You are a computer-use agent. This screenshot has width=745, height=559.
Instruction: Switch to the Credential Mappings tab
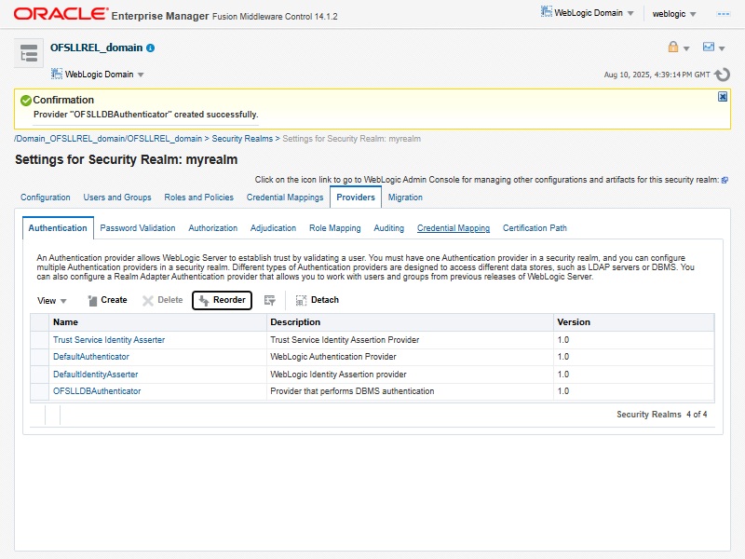click(285, 198)
